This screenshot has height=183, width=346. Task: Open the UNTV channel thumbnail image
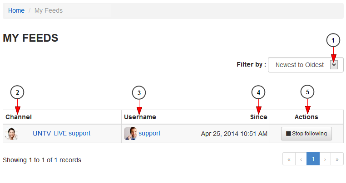[11, 134]
